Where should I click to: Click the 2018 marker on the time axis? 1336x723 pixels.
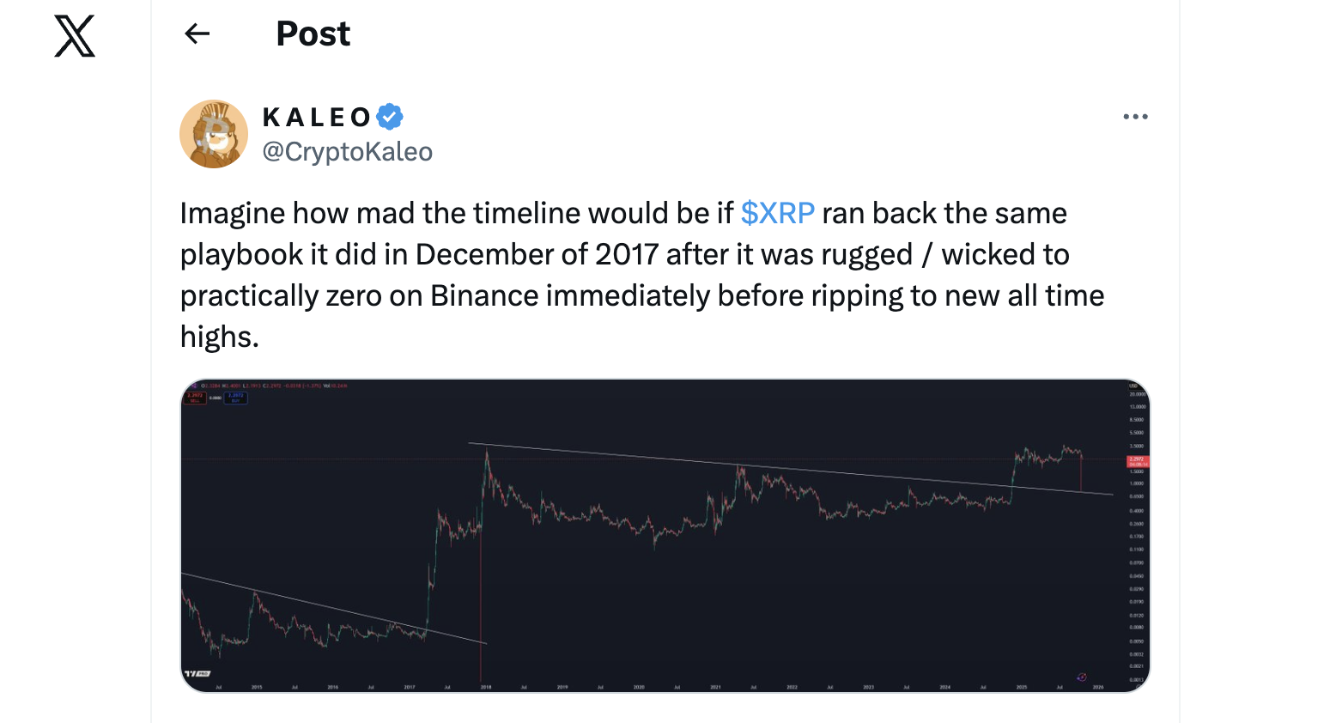coord(486,687)
